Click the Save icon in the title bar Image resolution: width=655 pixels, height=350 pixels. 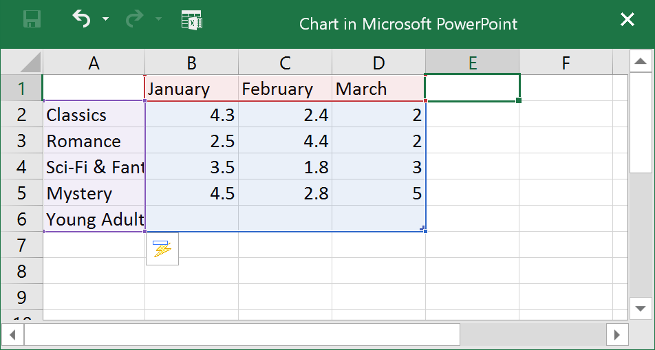coord(32,19)
